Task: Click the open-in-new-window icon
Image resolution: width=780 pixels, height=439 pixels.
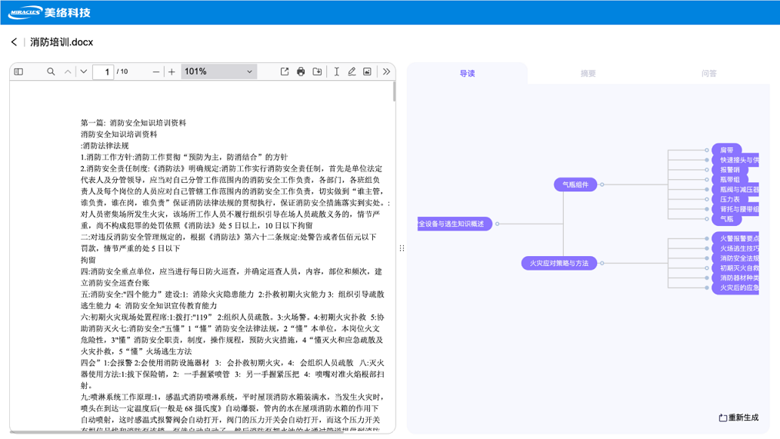Action: 285,72
